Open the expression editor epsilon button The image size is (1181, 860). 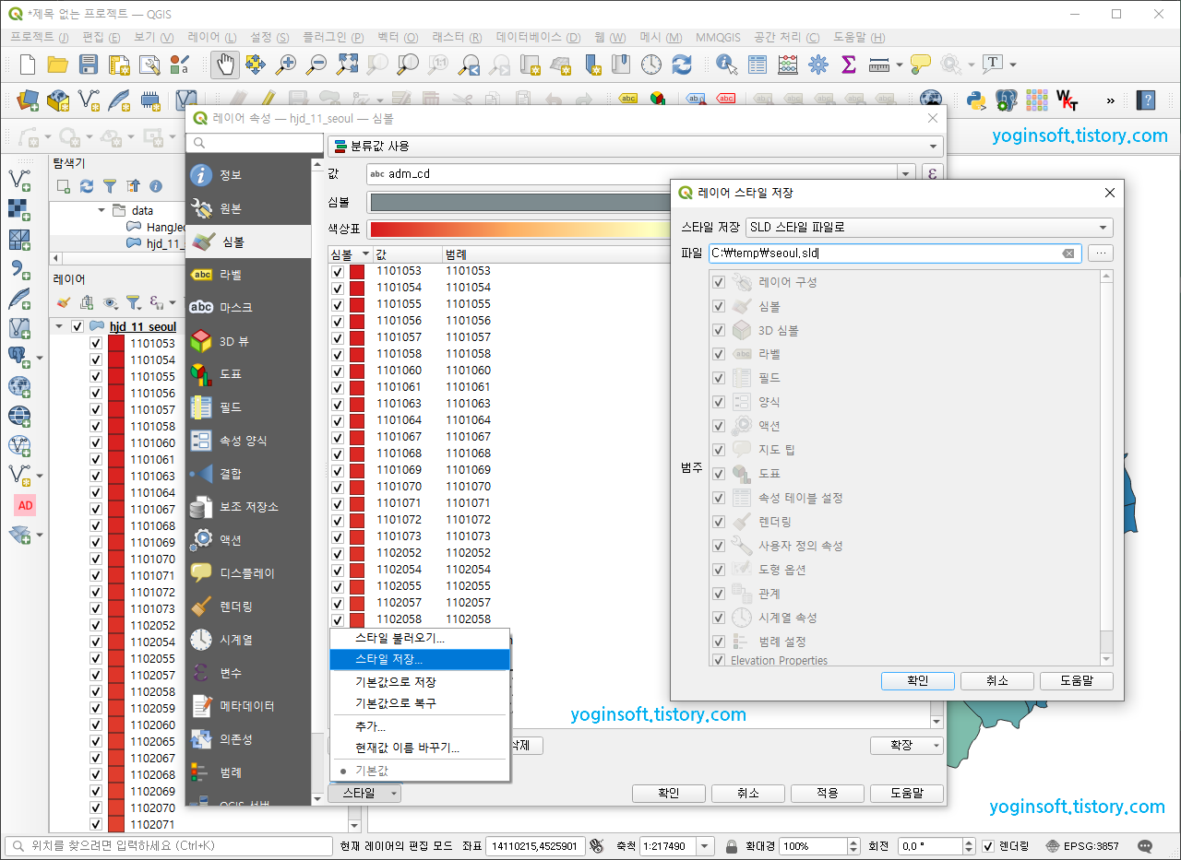933,173
